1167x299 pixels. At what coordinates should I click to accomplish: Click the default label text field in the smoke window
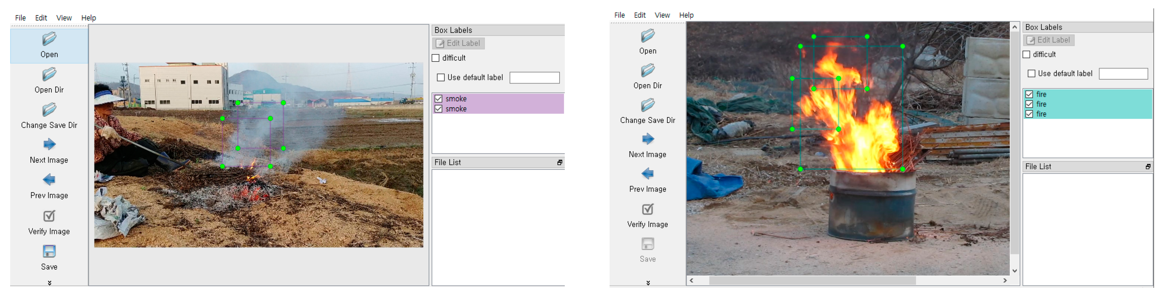(534, 78)
